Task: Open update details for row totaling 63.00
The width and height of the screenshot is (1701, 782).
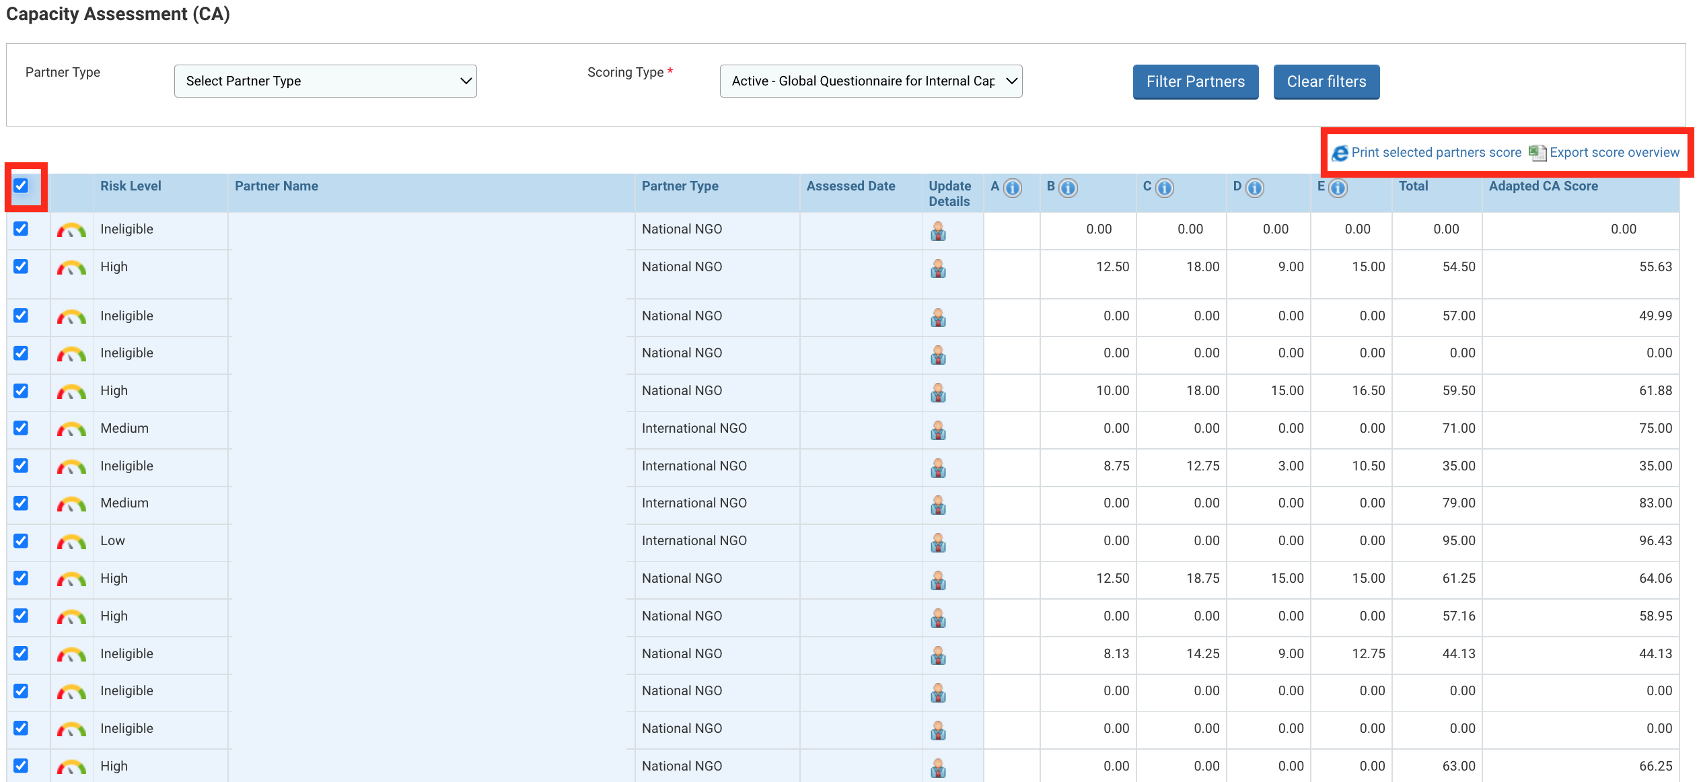Action: [938, 769]
